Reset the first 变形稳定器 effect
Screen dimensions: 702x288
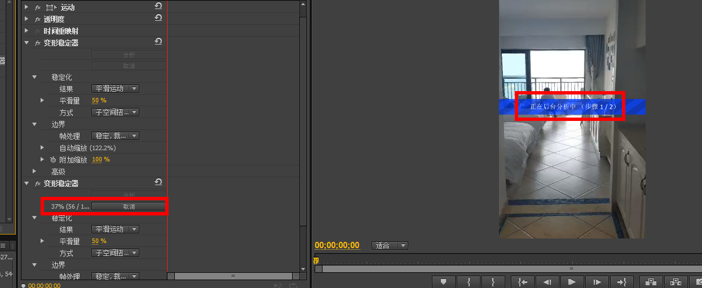coord(158,42)
